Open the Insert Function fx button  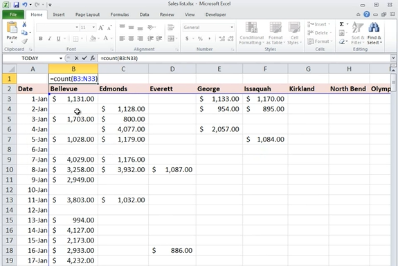click(93, 58)
